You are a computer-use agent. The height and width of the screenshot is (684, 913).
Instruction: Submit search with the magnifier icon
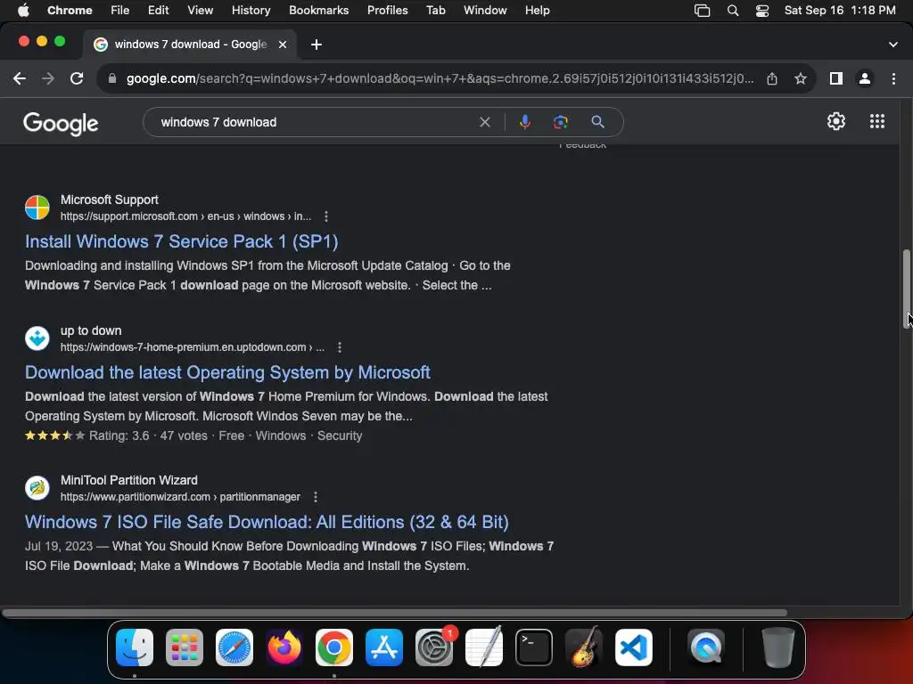point(597,122)
